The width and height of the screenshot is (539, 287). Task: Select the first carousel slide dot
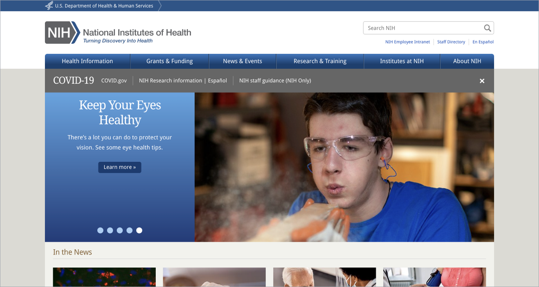100,230
